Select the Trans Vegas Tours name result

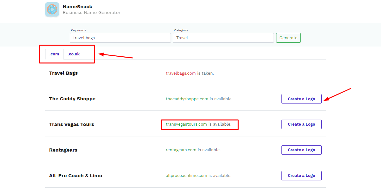(x=72, y=124)
